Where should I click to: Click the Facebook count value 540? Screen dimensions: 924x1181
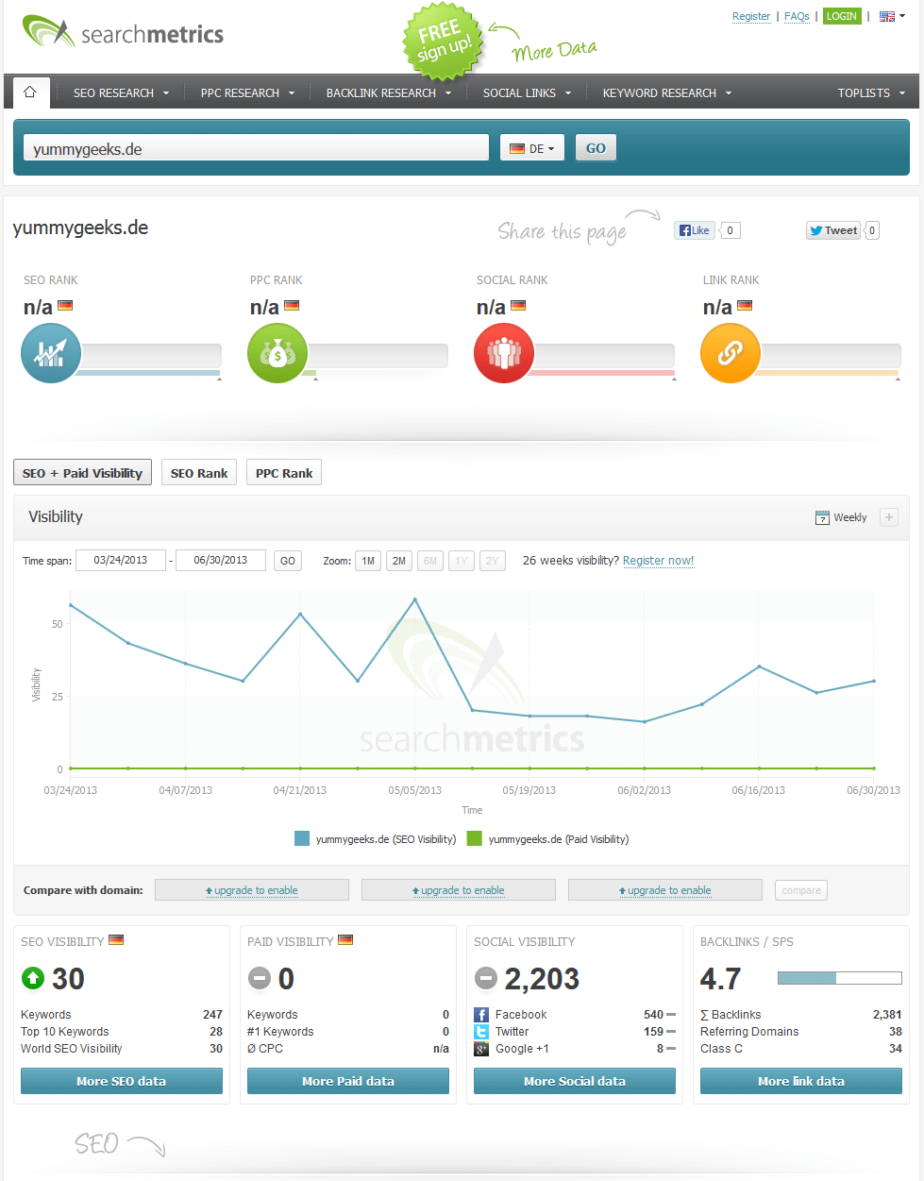(654, 1015)
